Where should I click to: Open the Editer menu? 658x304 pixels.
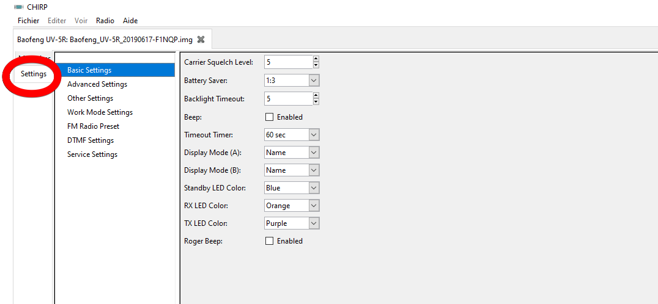click(57, 21)
